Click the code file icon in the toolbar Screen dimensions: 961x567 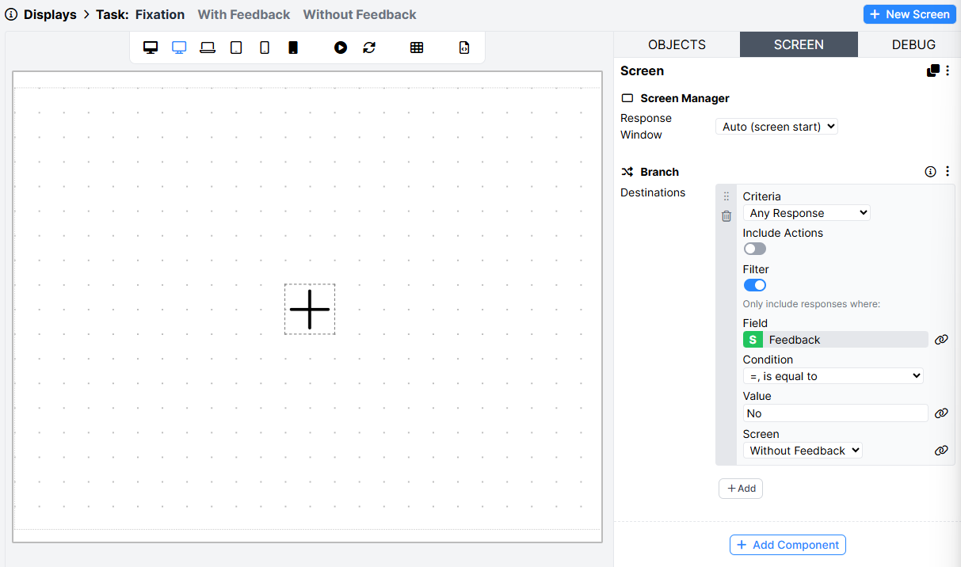463,47
